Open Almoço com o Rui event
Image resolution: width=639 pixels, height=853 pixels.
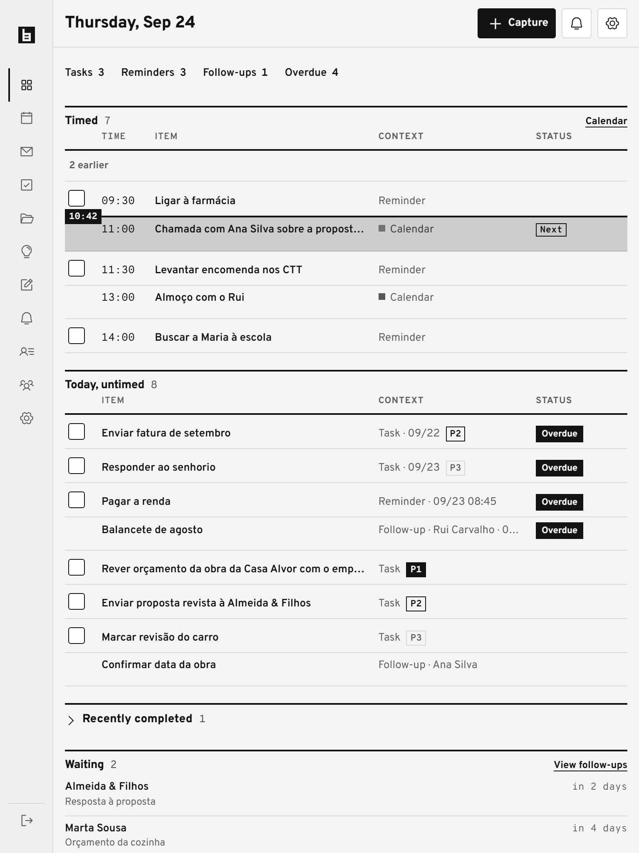346,302
